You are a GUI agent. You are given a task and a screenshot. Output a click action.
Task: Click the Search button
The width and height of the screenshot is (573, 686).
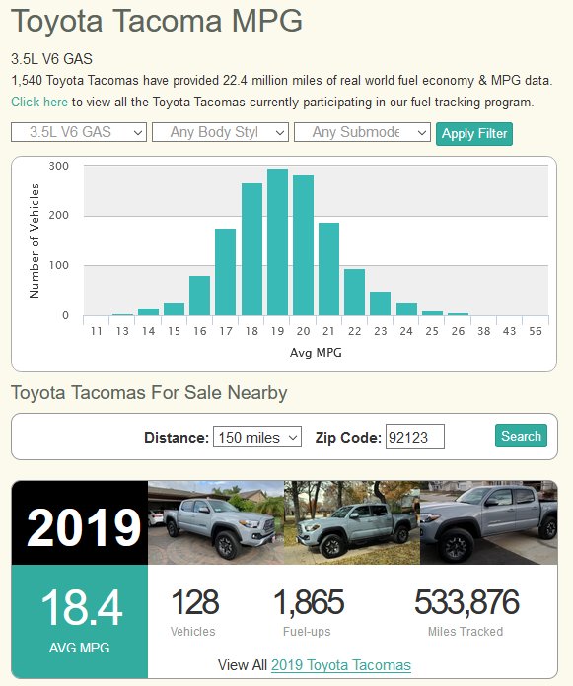click(521, 436)
